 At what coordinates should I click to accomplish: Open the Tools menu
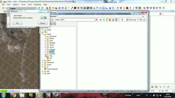tap(23, 5)
